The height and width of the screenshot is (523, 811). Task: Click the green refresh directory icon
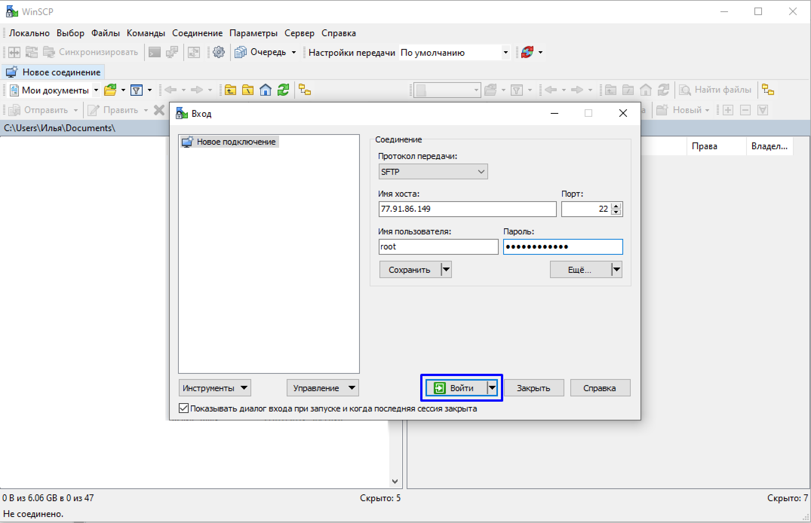(x=283, y=90)
